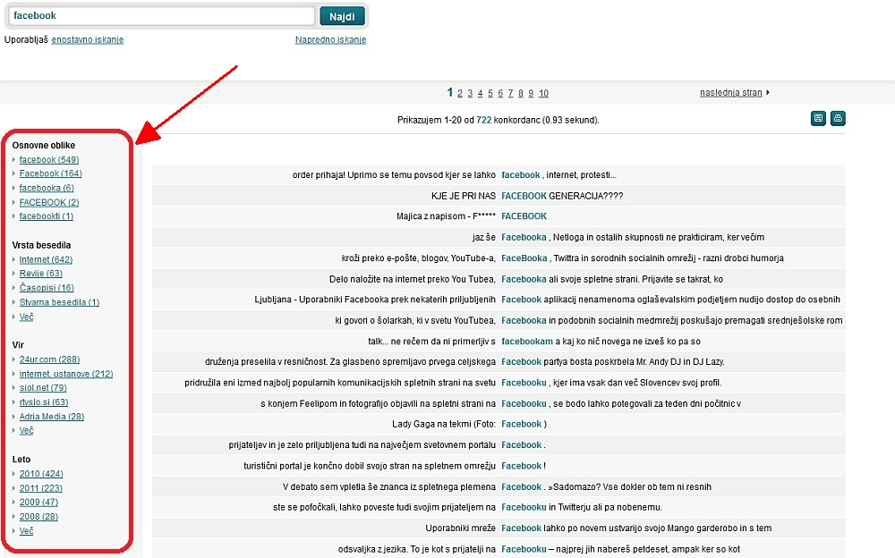Screen dimensions: 895x558
Task: Open keyword Facebook in 'Ljubljana - Uporabniki' row
Action: (x=521, y=300)
